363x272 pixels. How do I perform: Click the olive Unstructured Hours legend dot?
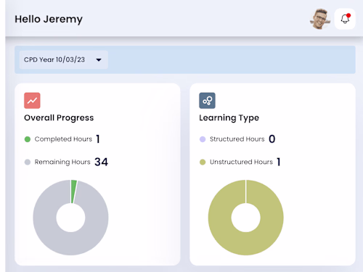tap(203, 162)
